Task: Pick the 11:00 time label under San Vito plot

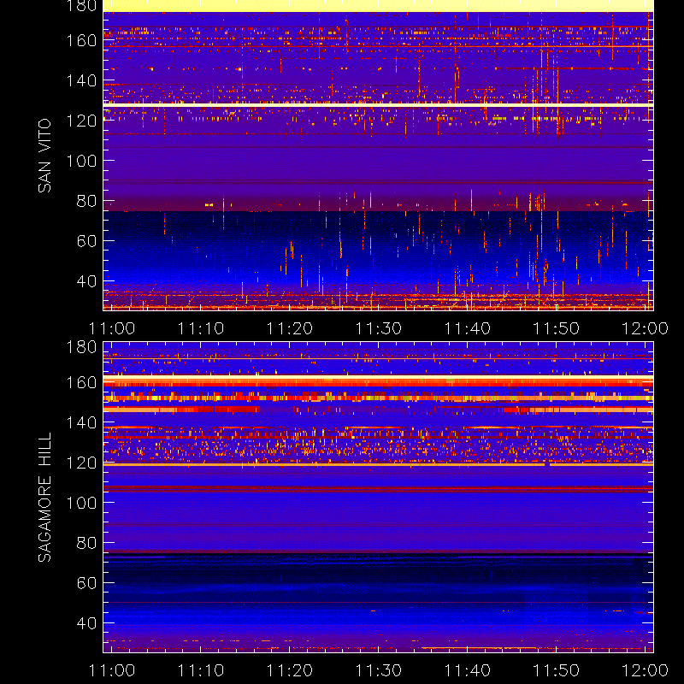Action: 112,328
